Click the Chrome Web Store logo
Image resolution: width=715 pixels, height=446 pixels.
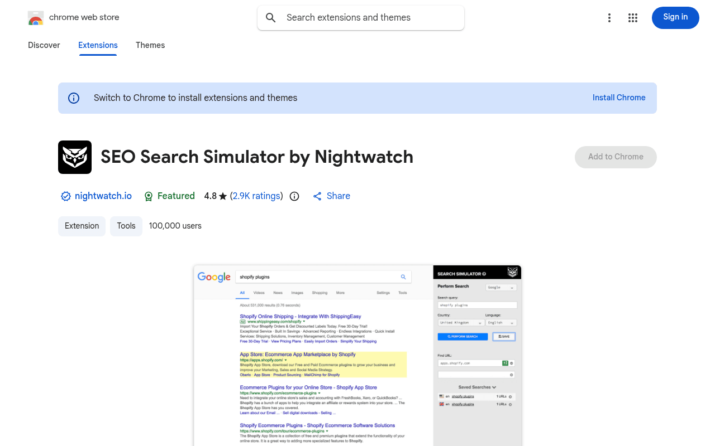click(x=36, y=18)
